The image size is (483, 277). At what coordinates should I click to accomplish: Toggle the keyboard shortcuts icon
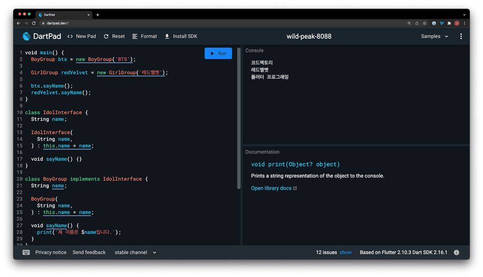click(26, 252)
